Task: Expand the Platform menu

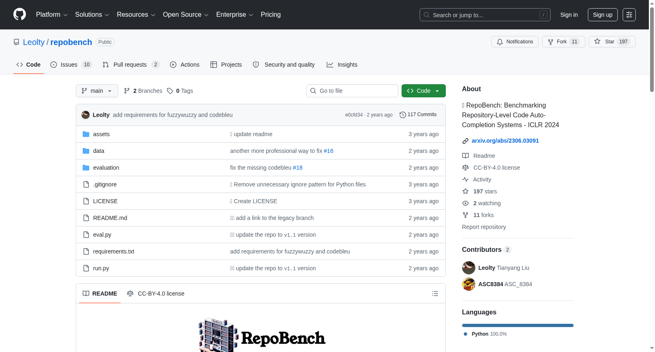Action: tap(52, 15)
